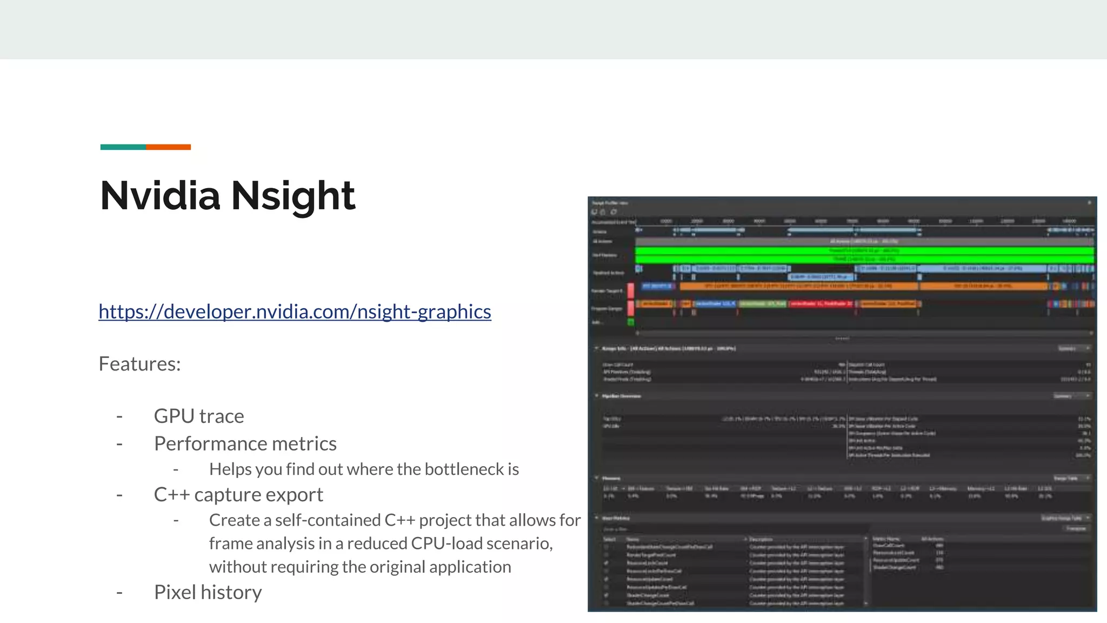Collapse the Pipeline Overview section
This screenshot has height=623, width=1107.
pyautogui.click(x=597, y=396)
